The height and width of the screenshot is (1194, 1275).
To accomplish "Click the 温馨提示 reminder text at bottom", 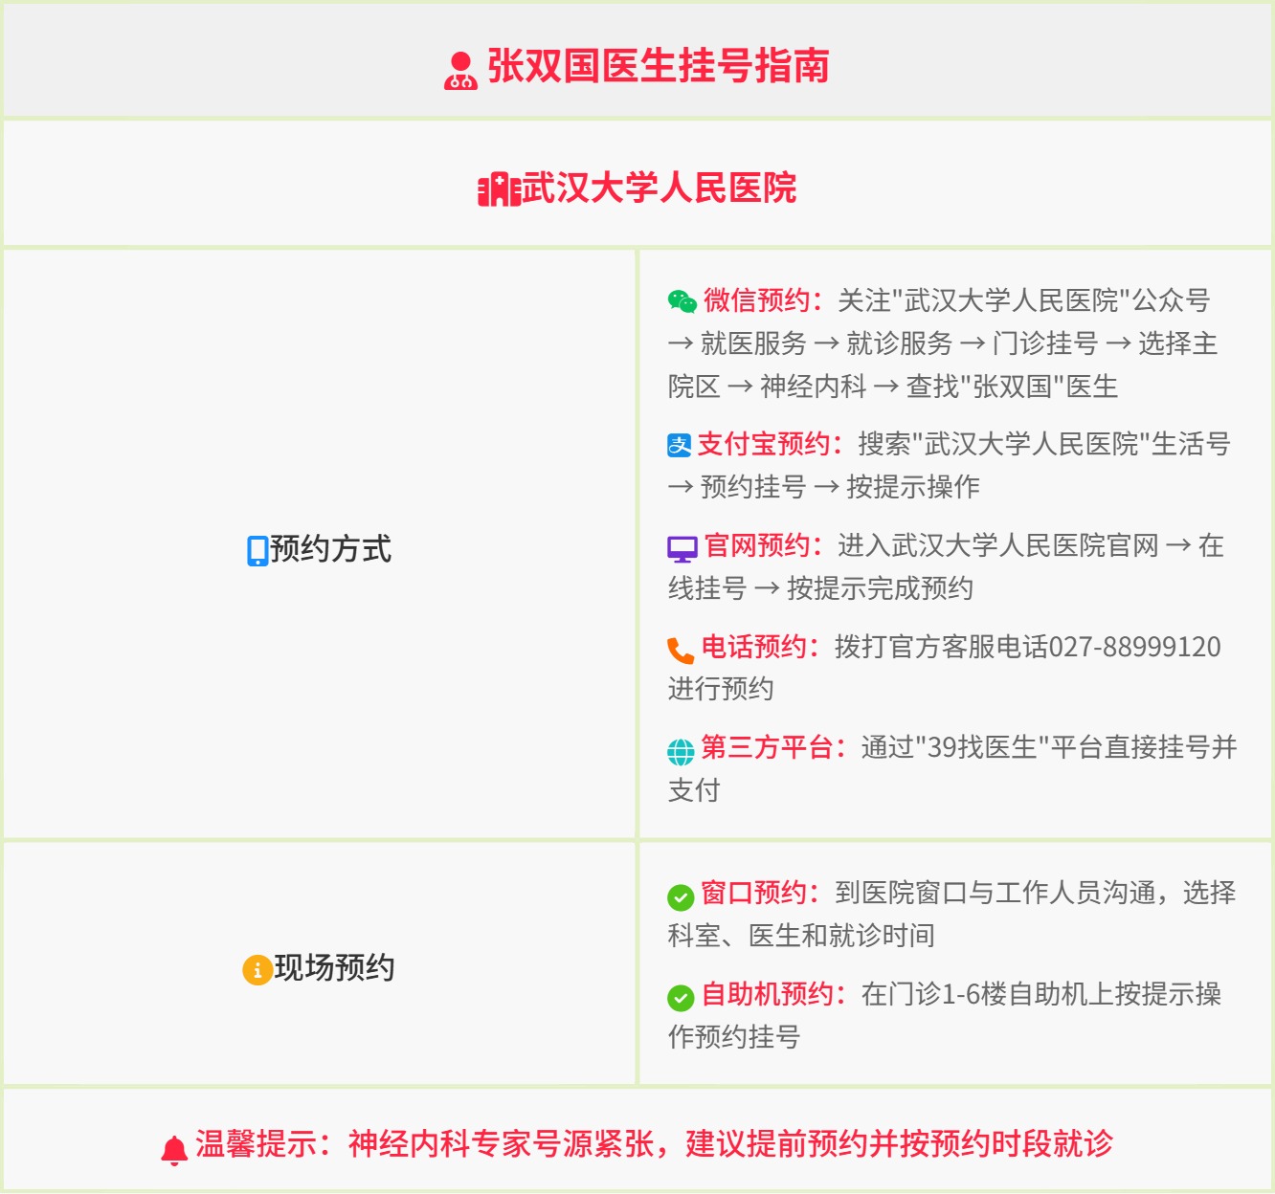I will [x=655, y=1143].
